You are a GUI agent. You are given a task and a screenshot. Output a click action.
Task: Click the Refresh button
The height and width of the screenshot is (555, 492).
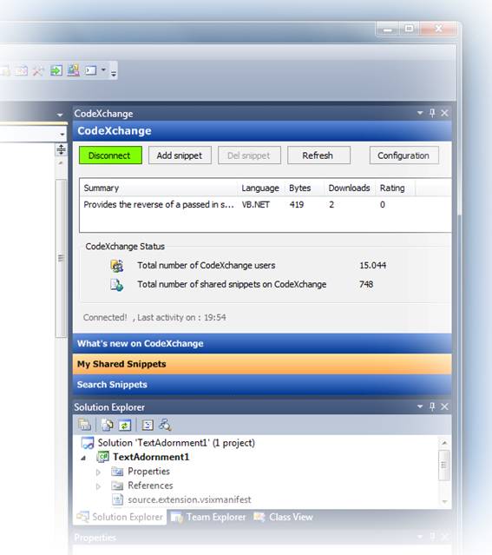click(318, 155)
